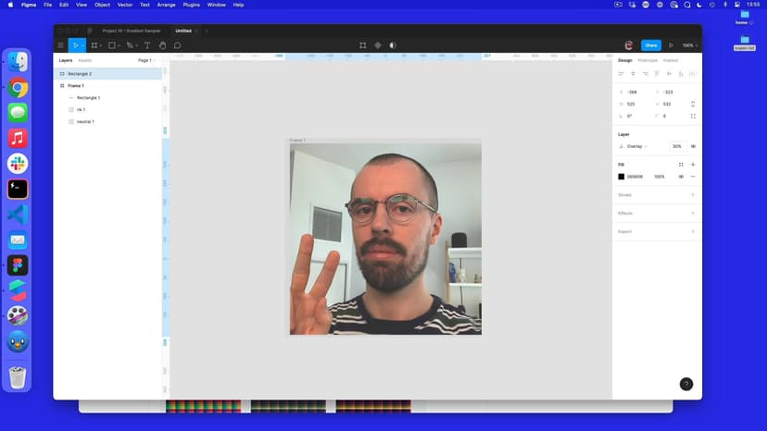The image size is (767, 431).
Task: Click the Align horizontal centers icon
Action: click(x=633, y=74)
